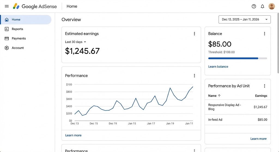Open the Last 30 days dropdown

click(75, 42)
